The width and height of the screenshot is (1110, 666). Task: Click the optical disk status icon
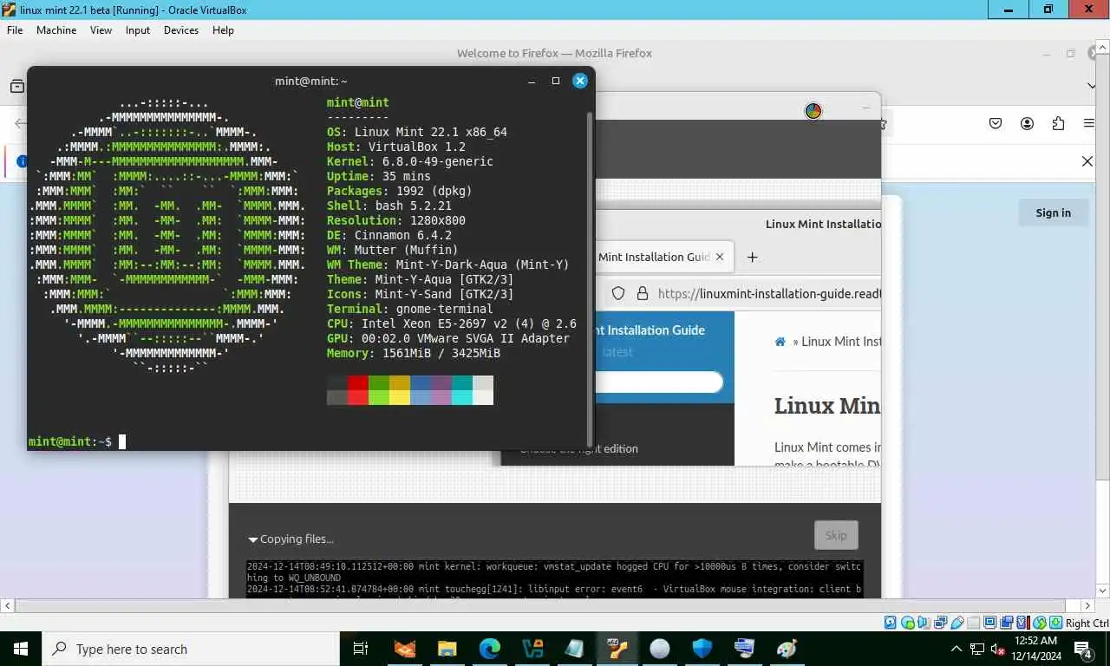point(908,623)
